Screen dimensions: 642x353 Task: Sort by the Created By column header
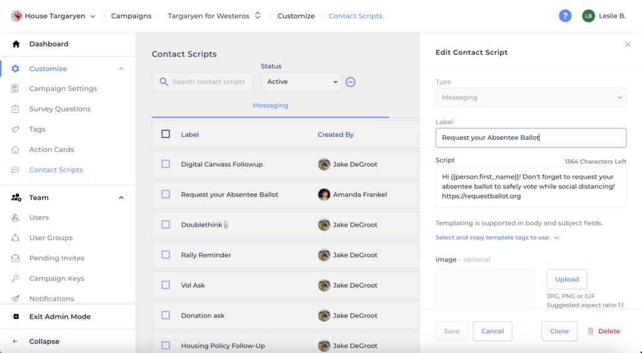click(335, 134)
